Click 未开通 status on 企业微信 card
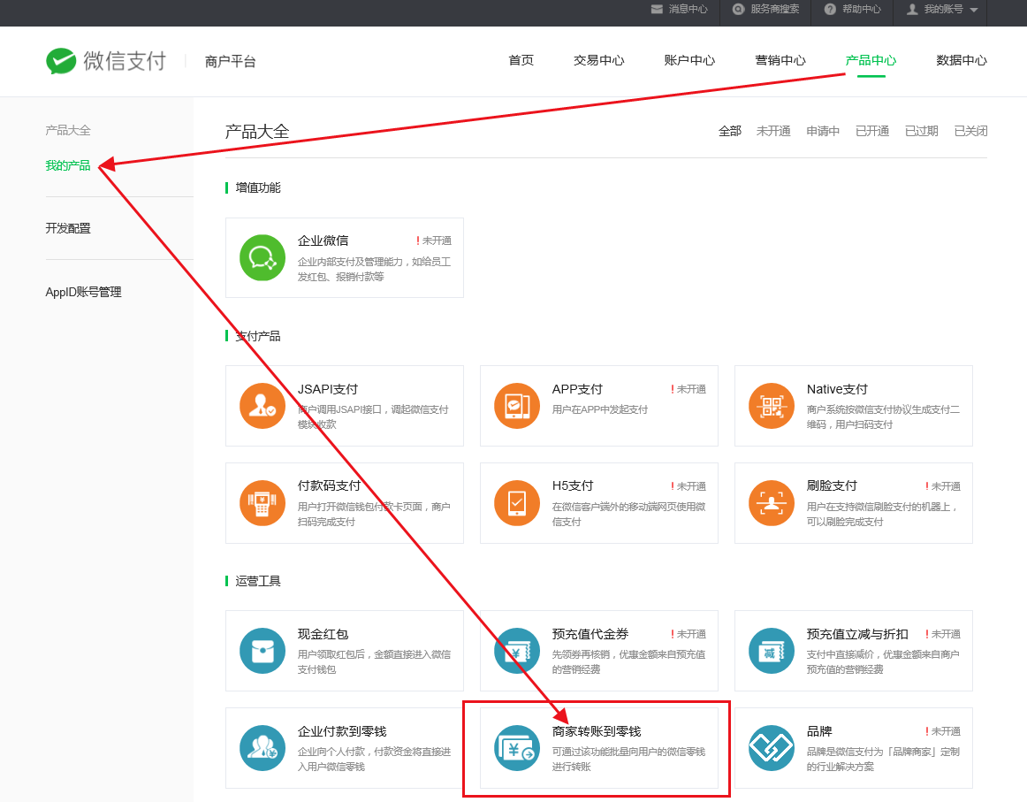The width and height of the screenshot is (1027, 802). (x=434, y=241)
